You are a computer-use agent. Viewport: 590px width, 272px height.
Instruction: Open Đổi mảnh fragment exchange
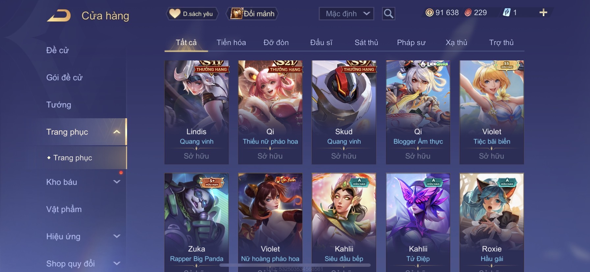click(x=252, y=14)
